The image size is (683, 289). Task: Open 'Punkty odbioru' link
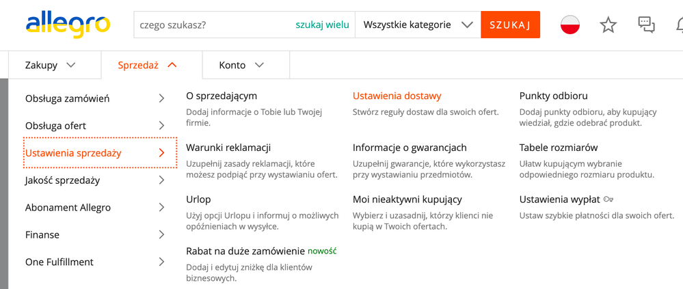click(x=554, y=96)
